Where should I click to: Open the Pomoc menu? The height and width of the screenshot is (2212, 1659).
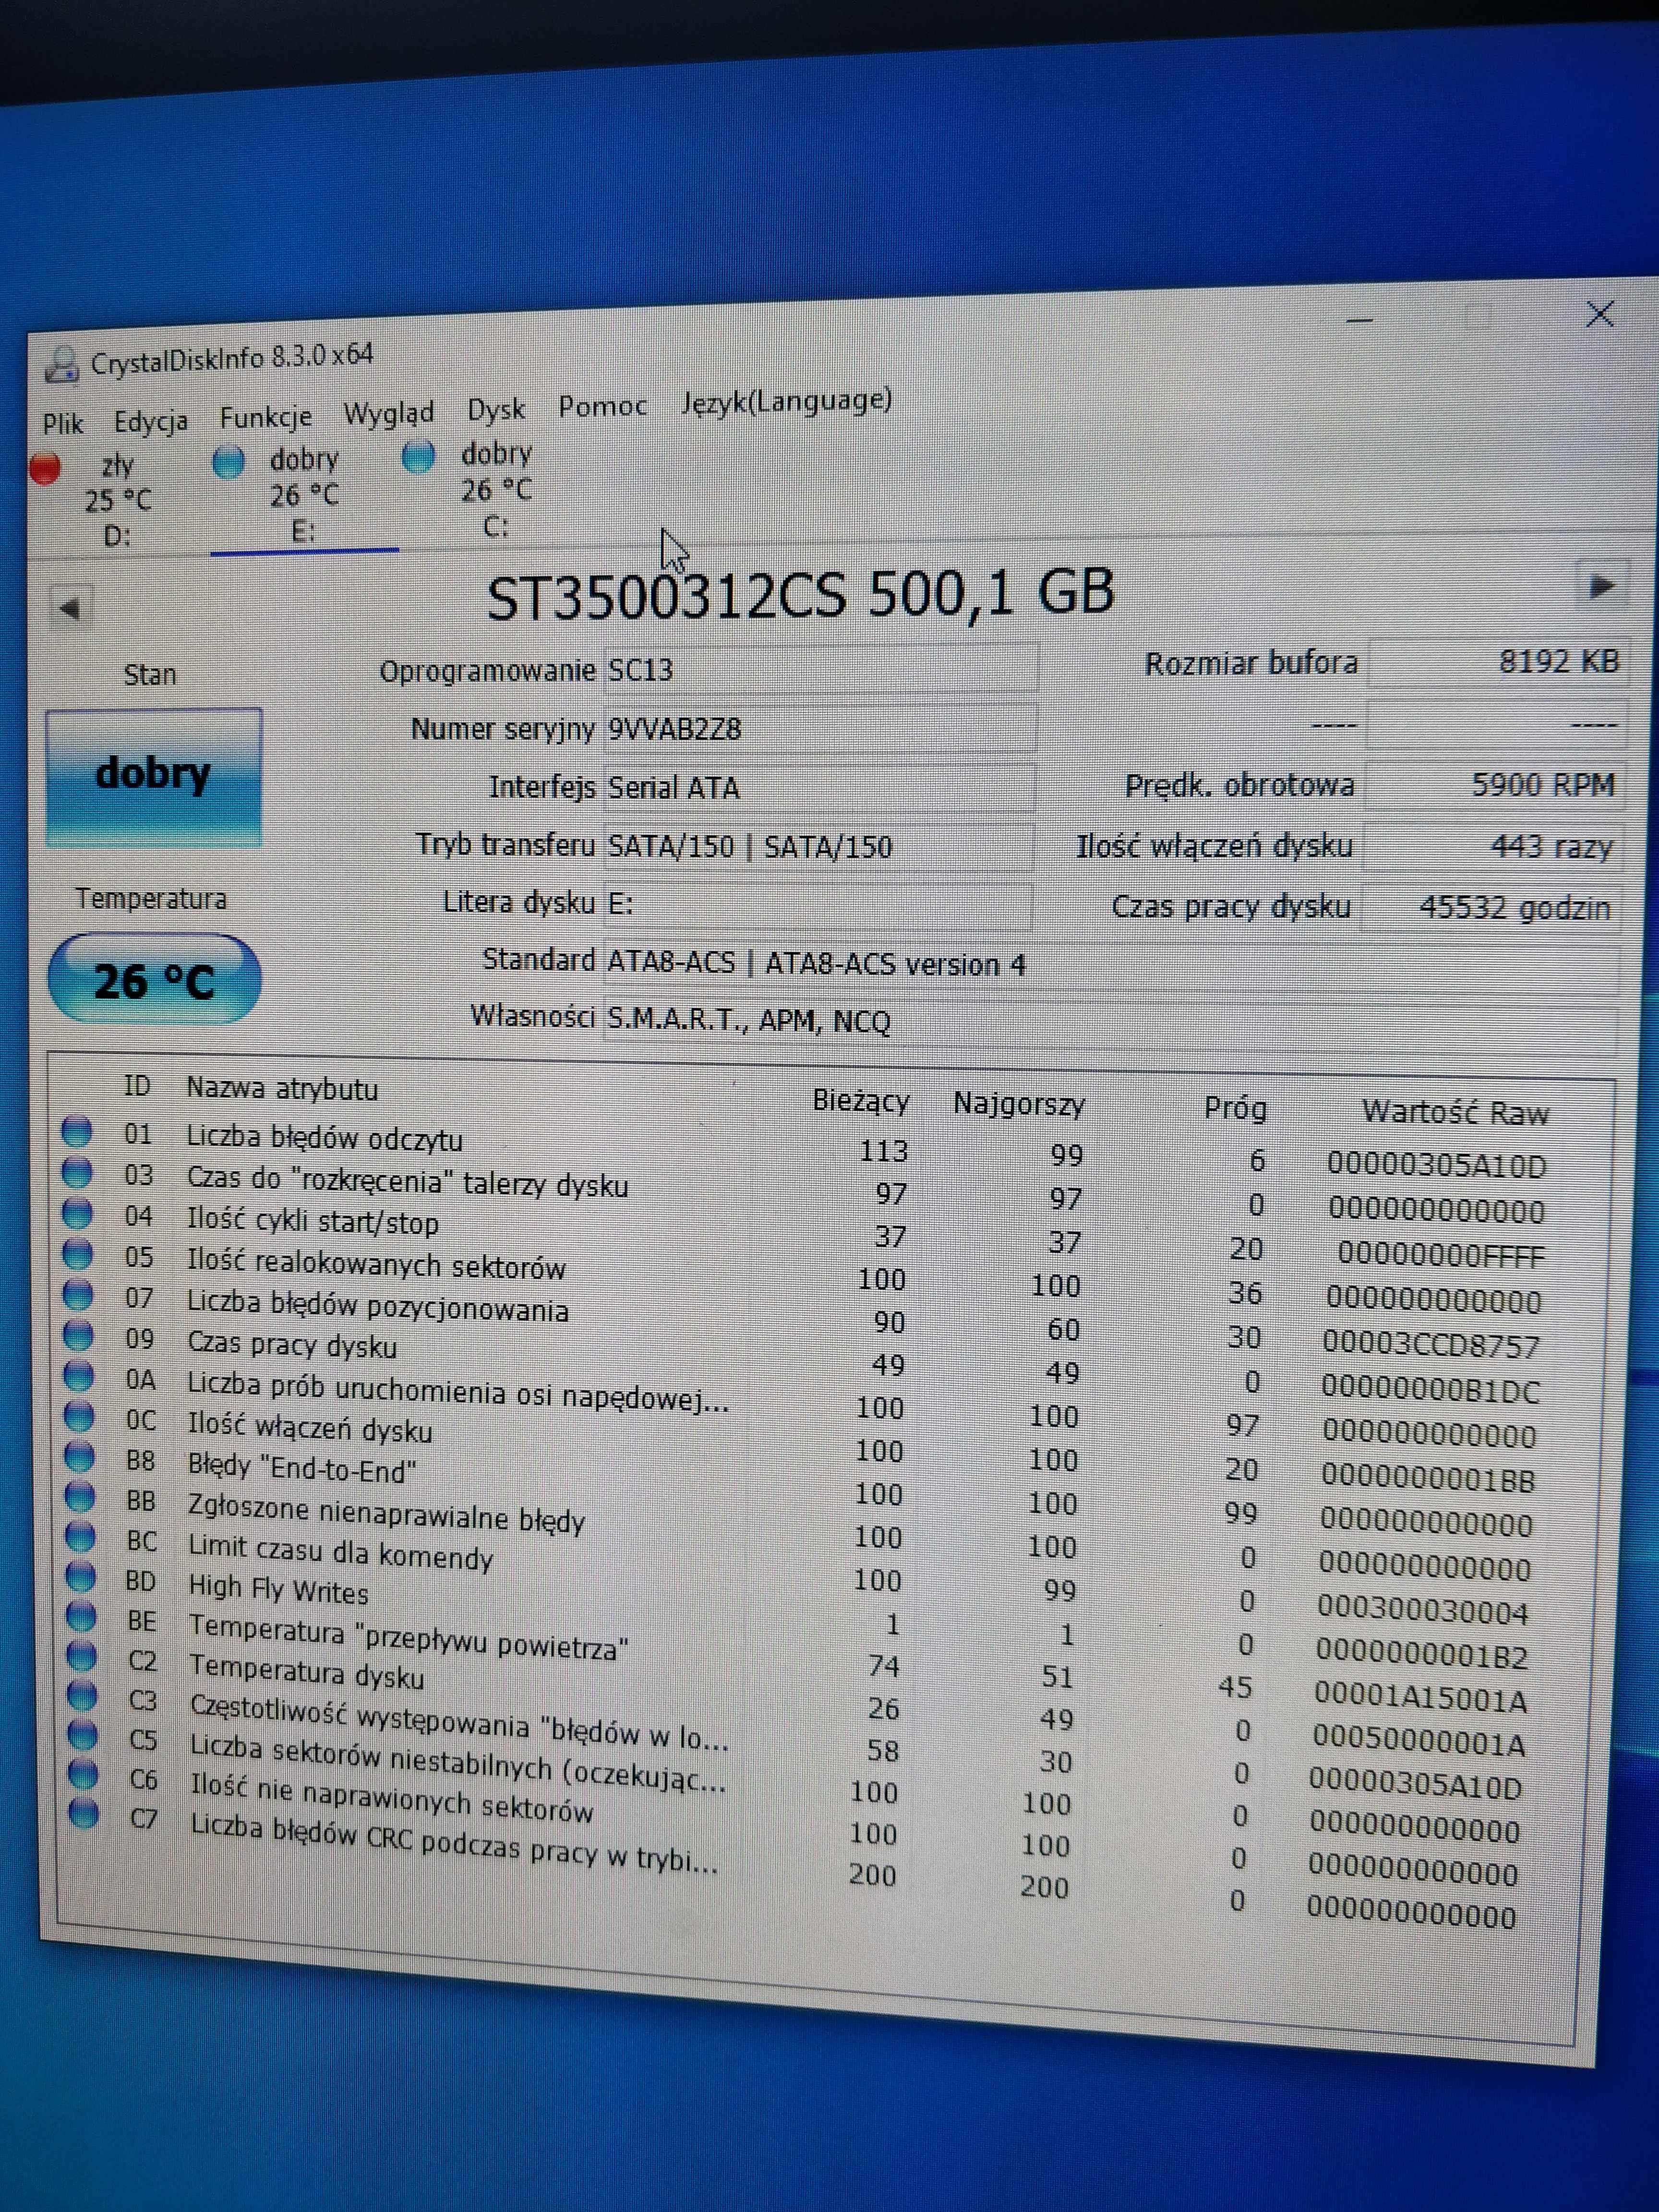603,406
